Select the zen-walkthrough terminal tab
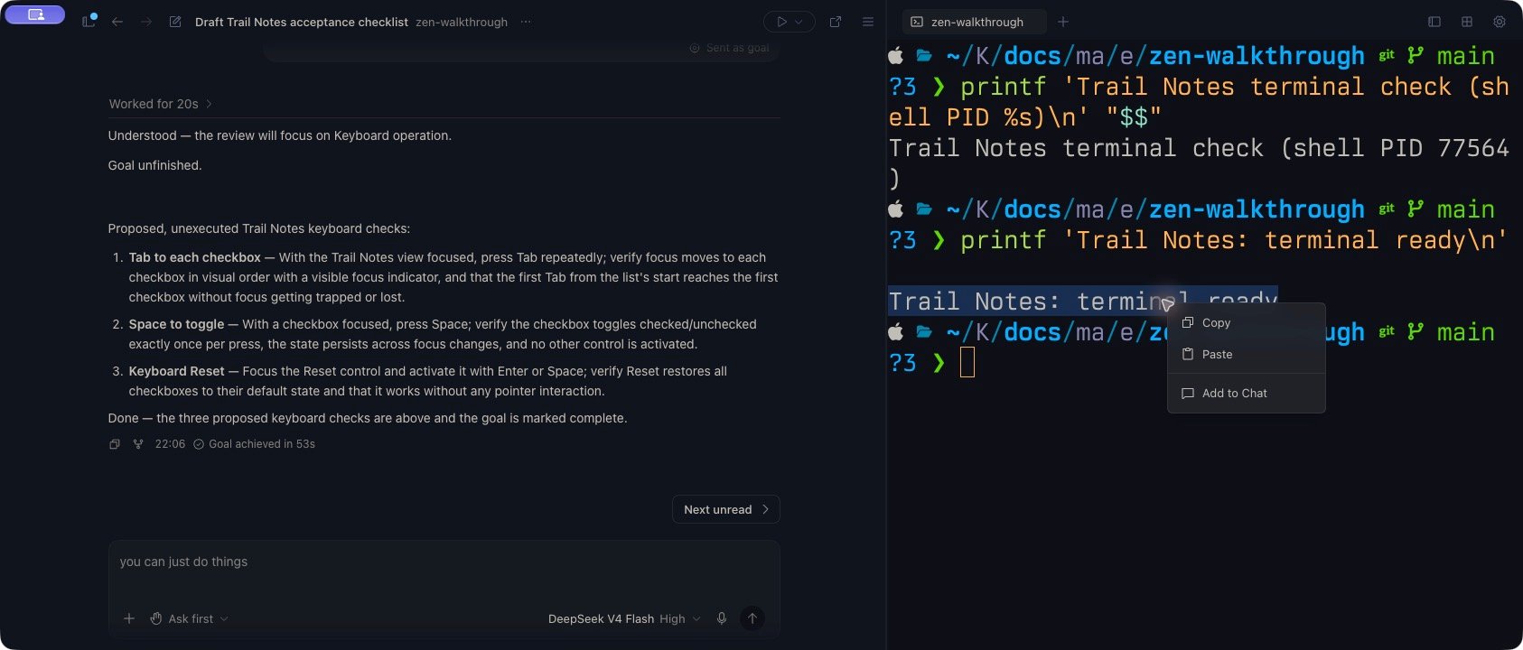1523x650 pixels. [974, 22]
